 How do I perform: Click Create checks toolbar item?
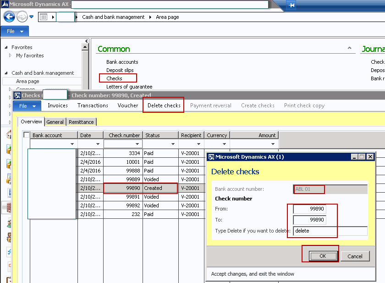(x=258, y=105)
